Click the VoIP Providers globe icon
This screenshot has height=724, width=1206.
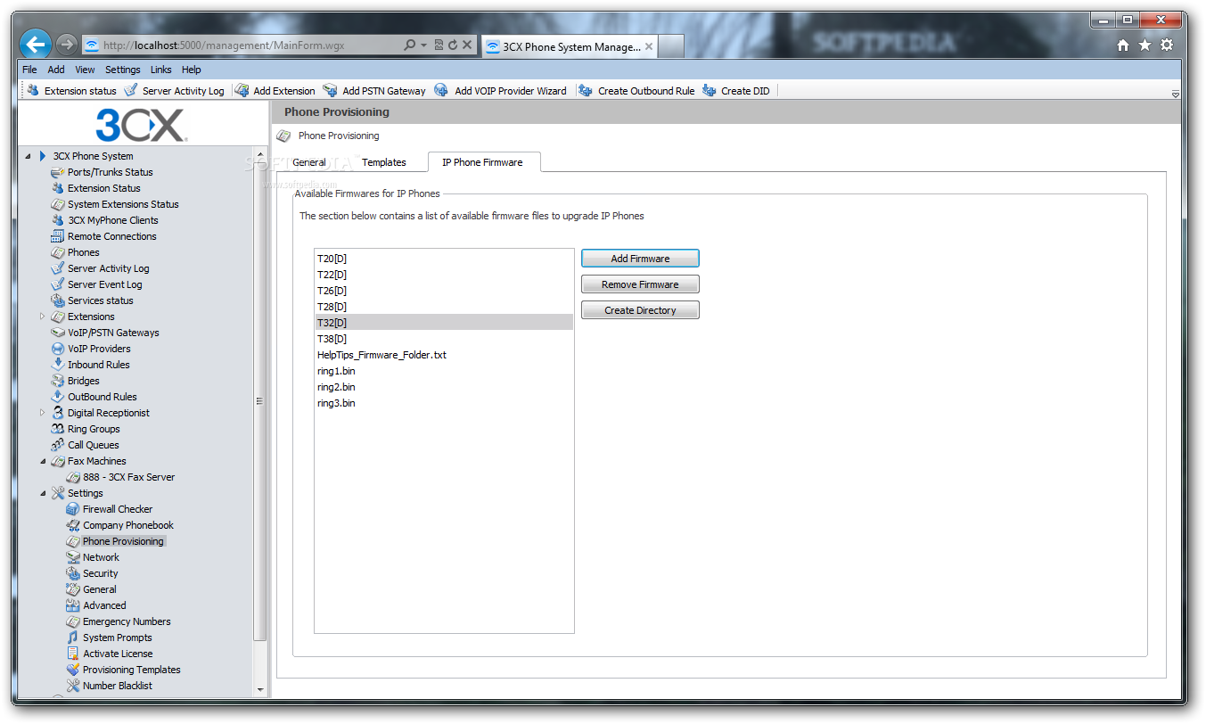point(58,349)
